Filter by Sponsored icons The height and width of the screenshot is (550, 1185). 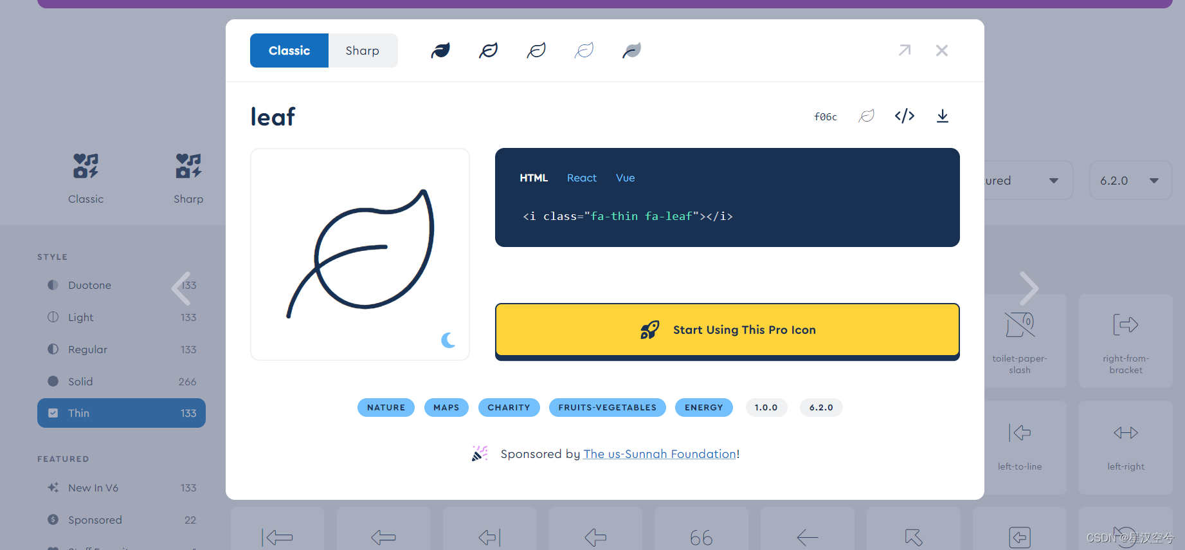(122, 520)
